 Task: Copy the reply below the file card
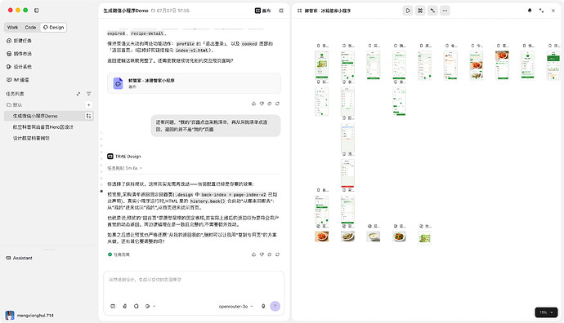(270, 104)
